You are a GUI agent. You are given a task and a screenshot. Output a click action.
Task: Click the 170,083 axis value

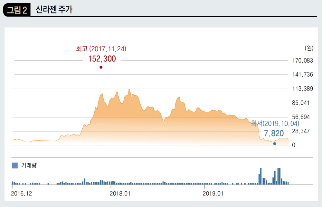tap(302, 61)
